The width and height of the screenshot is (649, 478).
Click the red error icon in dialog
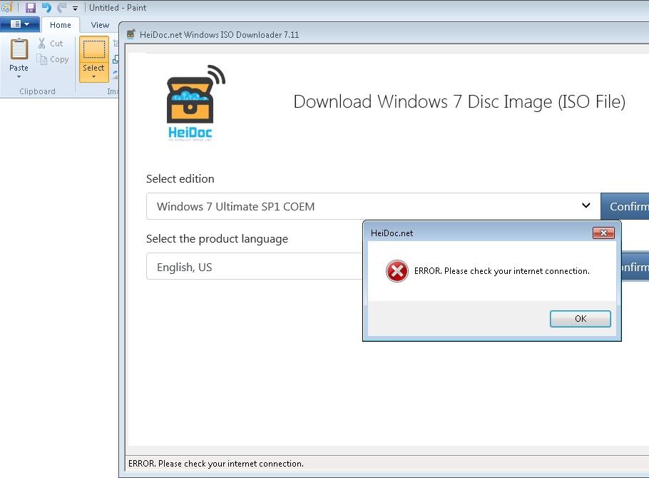pyautogui.click(x=397, y=271)
